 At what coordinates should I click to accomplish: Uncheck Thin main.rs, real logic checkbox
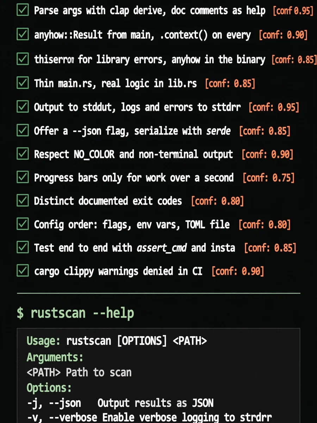(23, 83)
